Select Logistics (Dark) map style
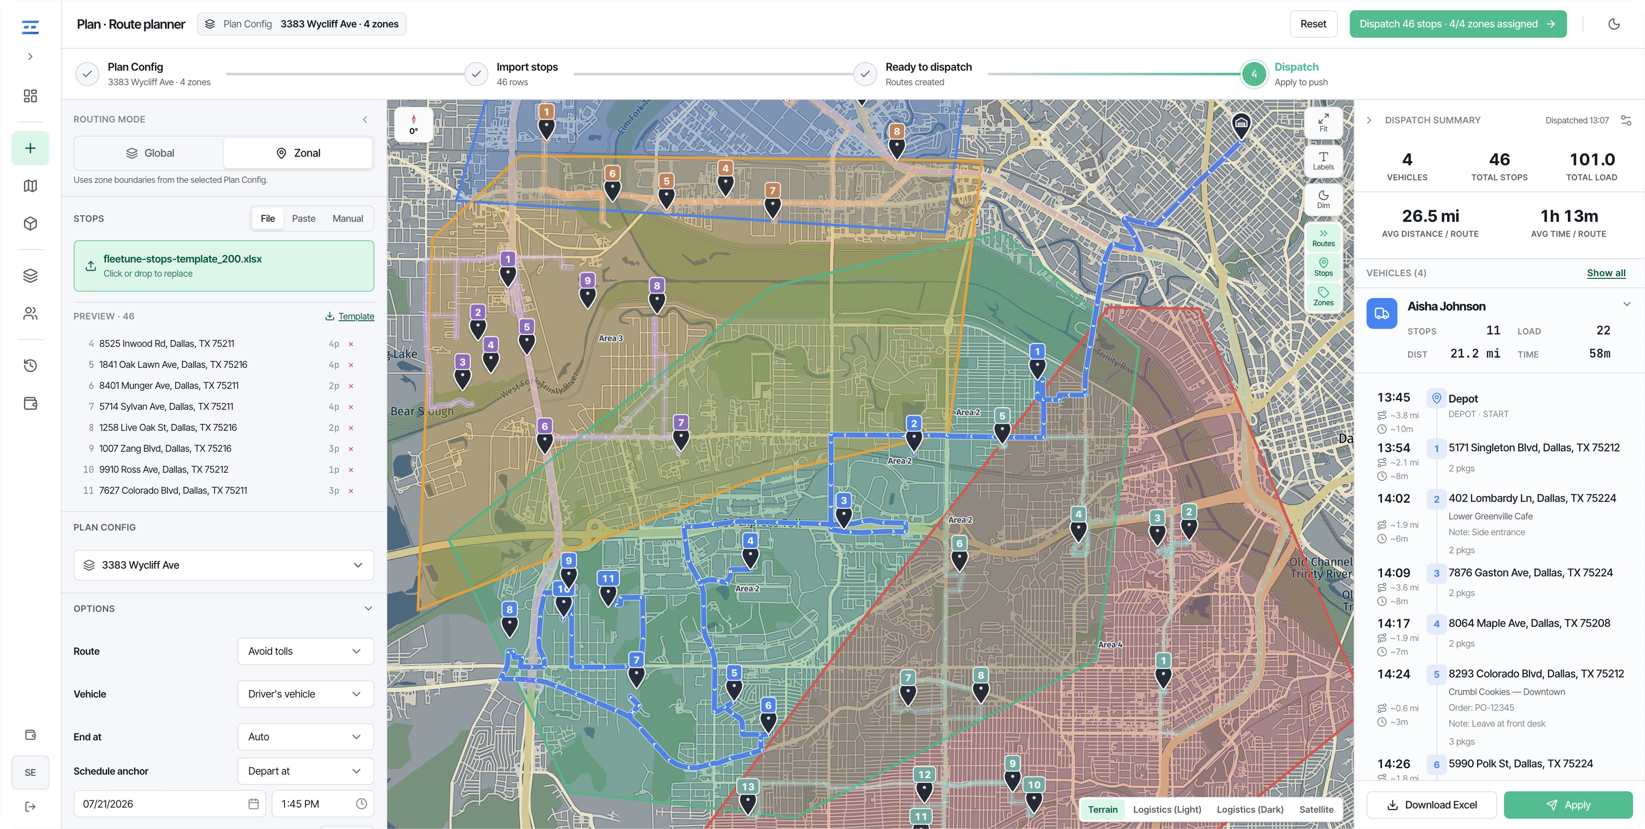1645x829 pixels. coord(1250,809)
